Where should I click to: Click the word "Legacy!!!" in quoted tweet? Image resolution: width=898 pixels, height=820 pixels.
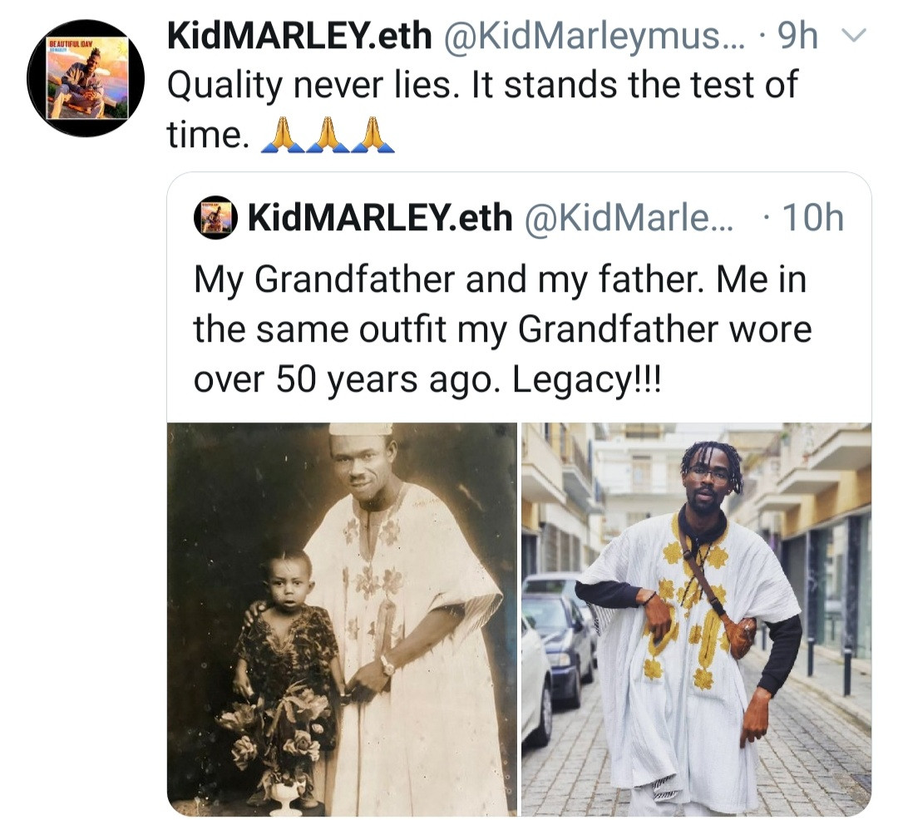(585, 379)
